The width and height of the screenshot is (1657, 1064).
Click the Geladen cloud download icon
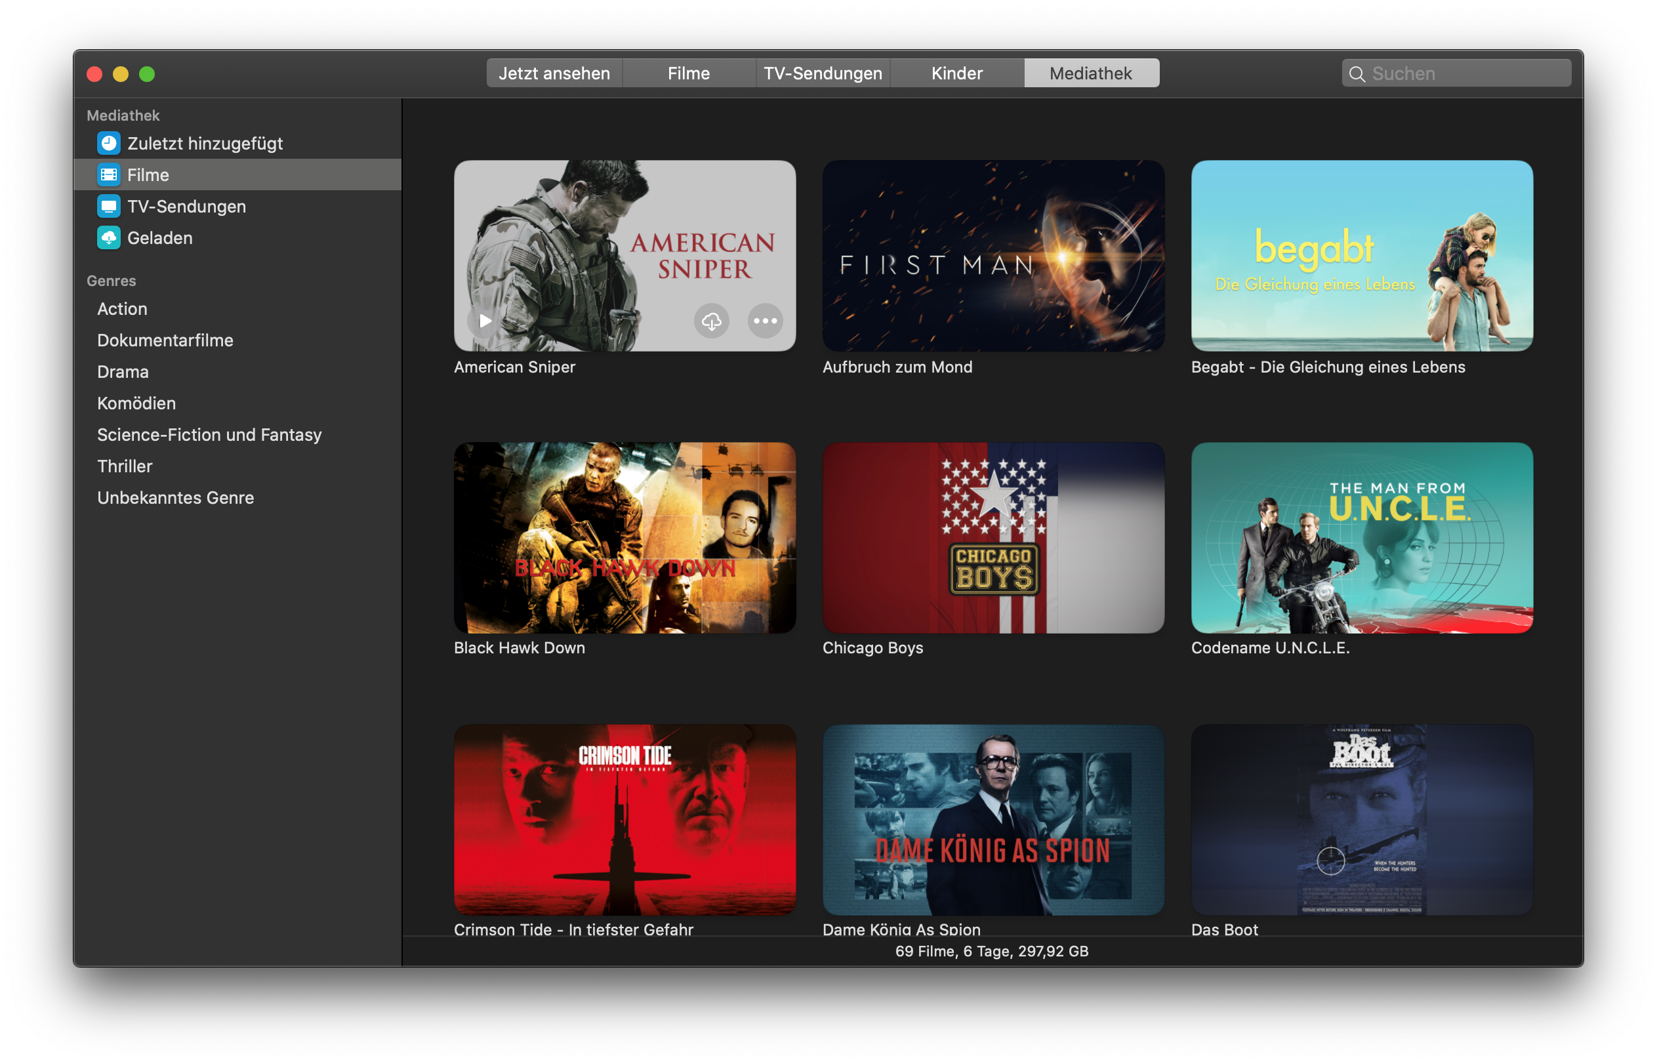click(108, 237)
